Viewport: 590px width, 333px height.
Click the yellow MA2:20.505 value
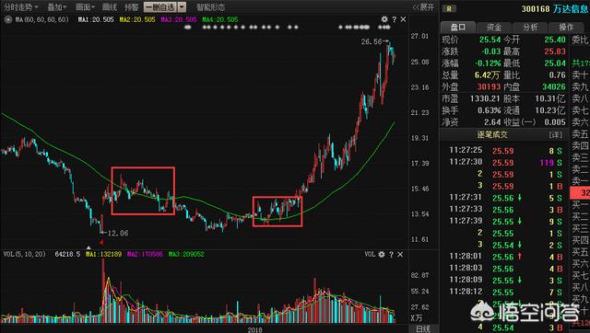137,19
